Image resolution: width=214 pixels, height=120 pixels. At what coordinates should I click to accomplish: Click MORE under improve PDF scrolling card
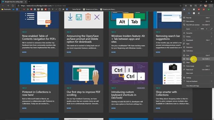69,108
